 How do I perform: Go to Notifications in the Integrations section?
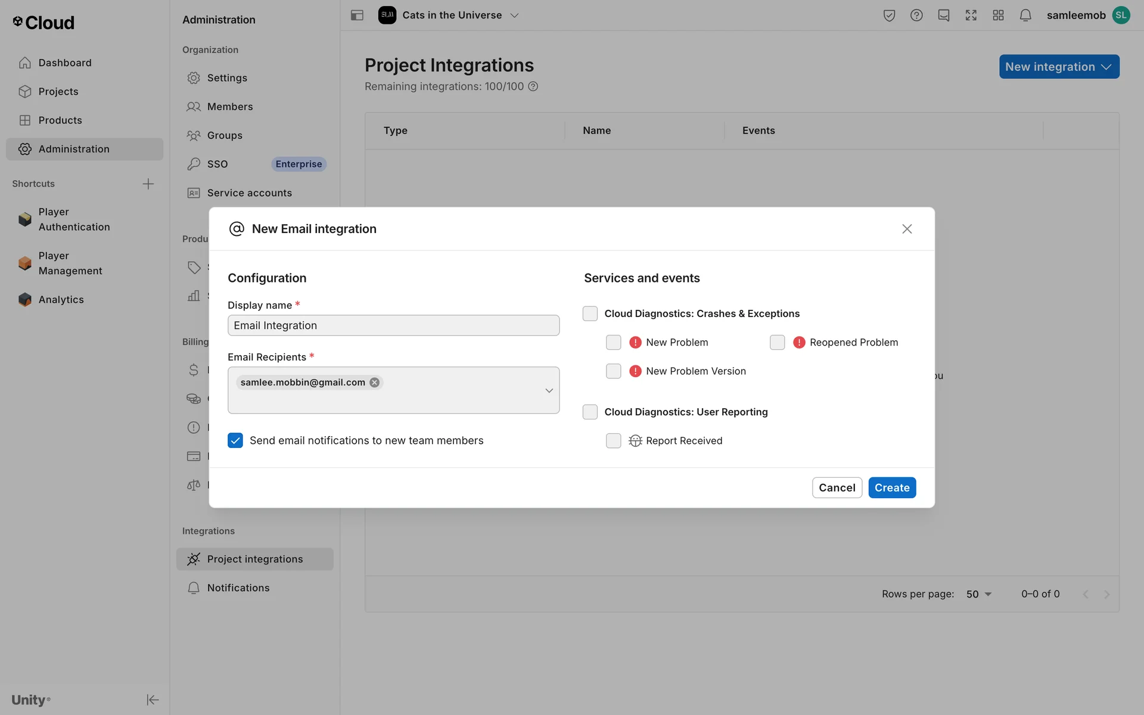point(238,587)
